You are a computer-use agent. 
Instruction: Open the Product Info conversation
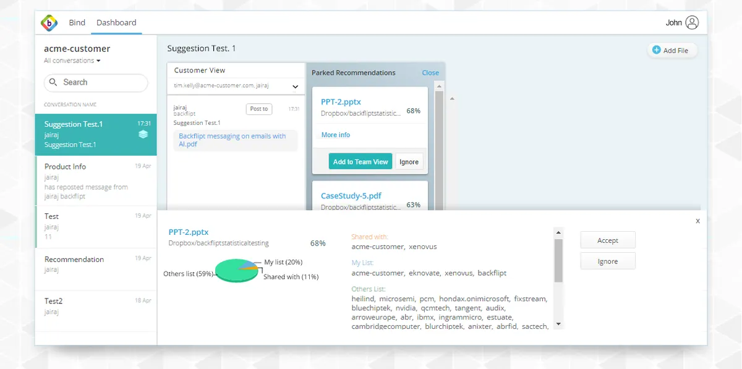pos(96,180)
